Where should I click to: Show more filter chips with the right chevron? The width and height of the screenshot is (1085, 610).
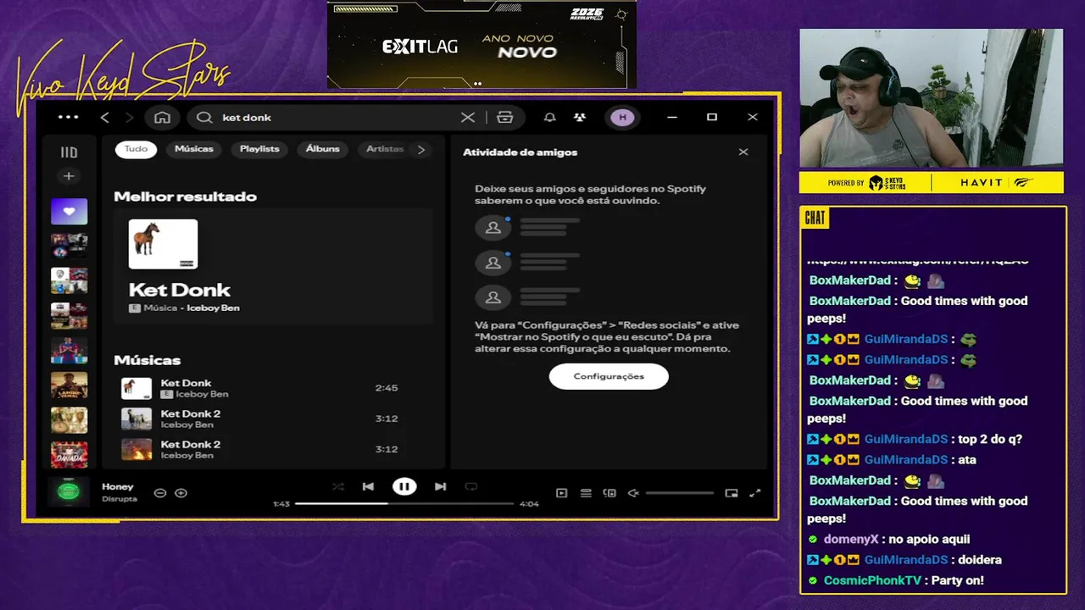(421, 150)
